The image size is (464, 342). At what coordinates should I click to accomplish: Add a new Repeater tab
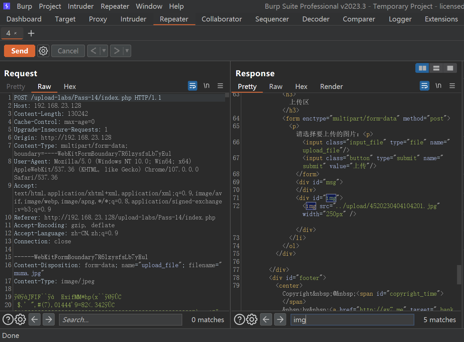[31, 33]
